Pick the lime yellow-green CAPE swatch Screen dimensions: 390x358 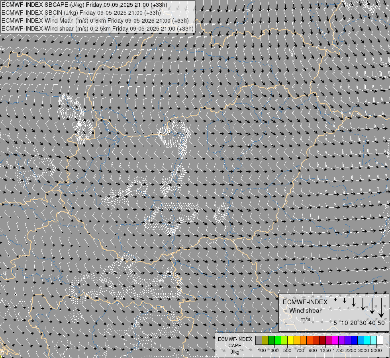[284, 340]
